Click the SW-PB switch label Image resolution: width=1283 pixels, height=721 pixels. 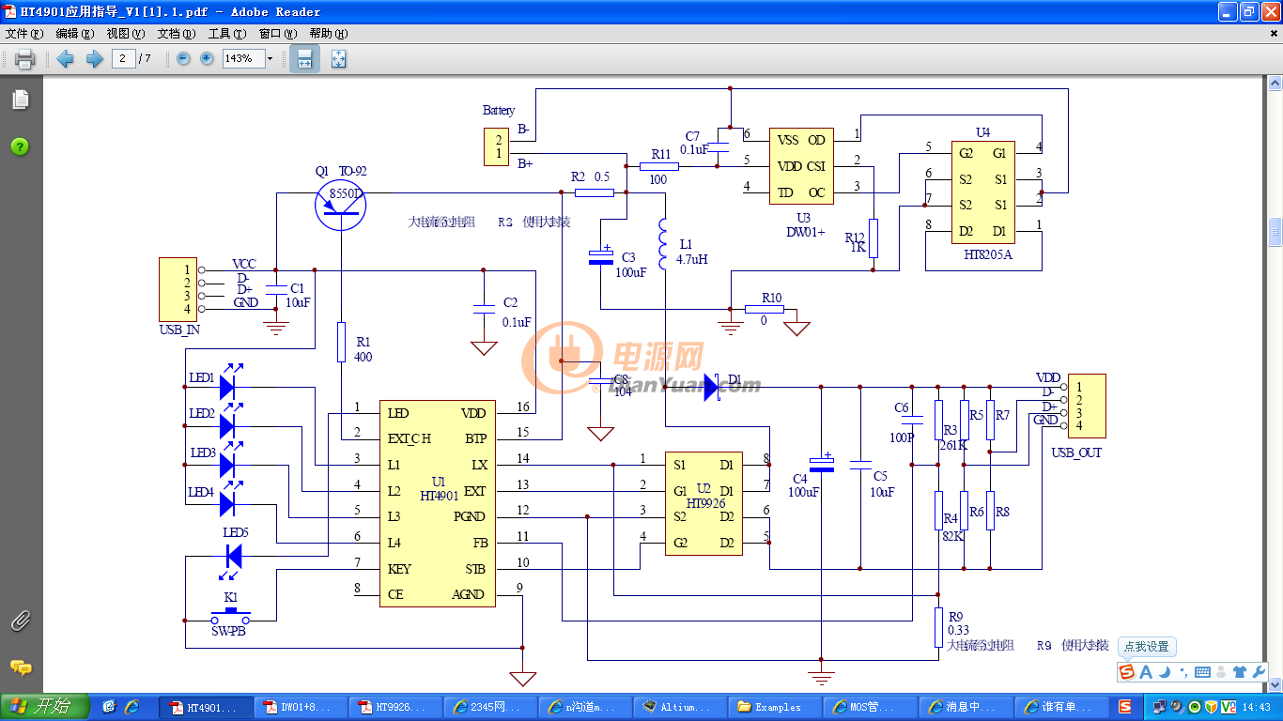(230, 632)
